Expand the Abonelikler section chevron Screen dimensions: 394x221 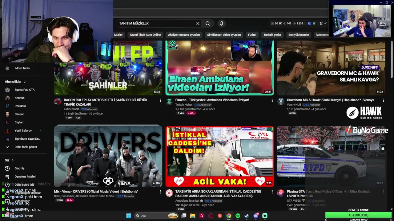pyautogui.click(x=25, y=82)
